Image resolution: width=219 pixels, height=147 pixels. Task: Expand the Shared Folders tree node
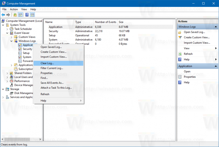(x=7, y=73)
